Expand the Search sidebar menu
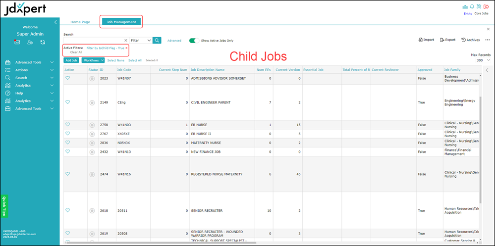 point(52,78)
